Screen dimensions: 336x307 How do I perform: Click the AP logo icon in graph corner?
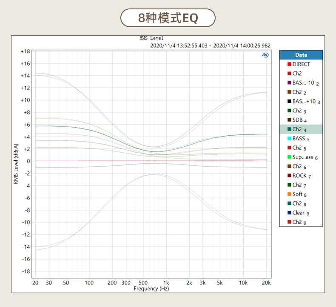click(x=265, y=55)
